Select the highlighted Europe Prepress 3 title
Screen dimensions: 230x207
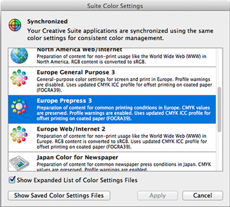tap(64, 101)
